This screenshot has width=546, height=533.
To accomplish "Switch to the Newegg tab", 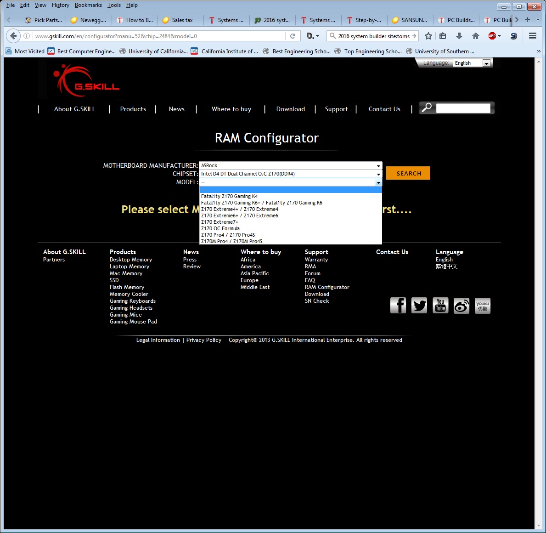I will pos(89,20).
